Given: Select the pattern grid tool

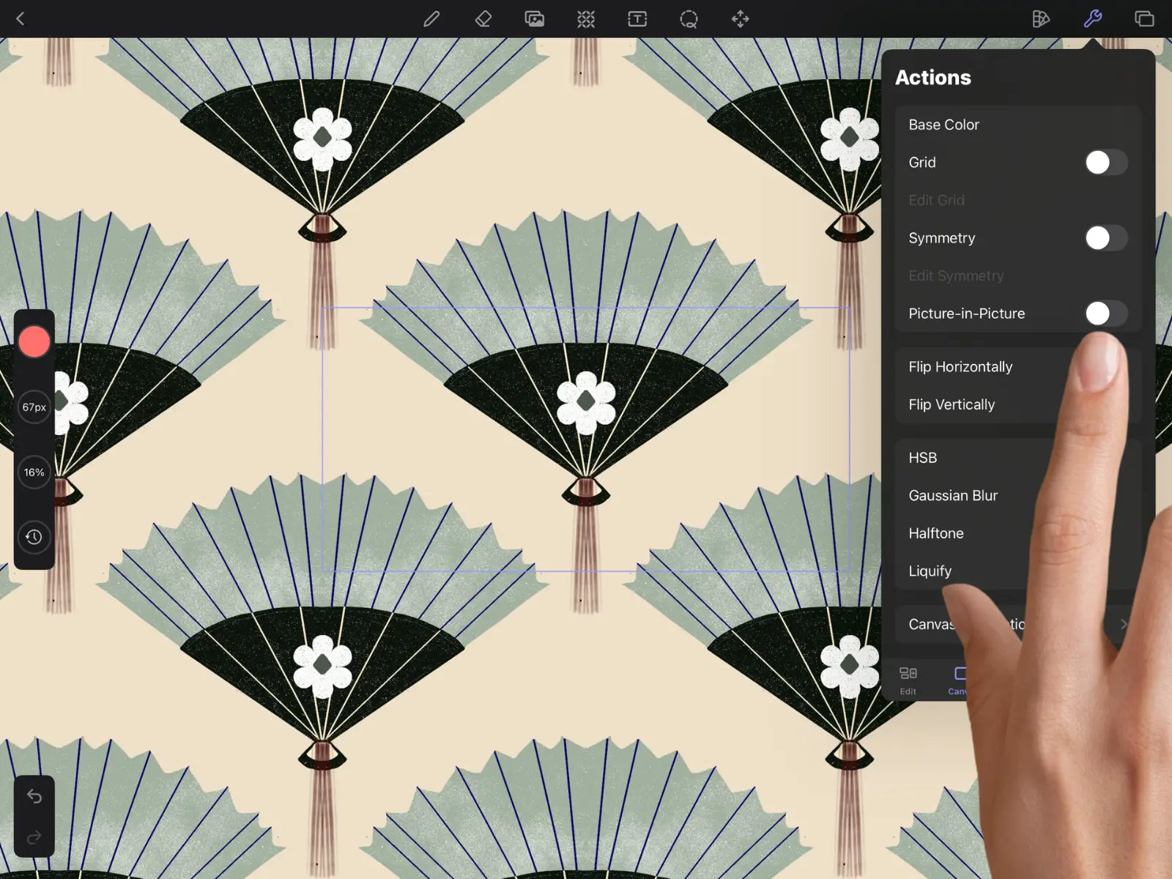Looking at the screenshot, I should (586, 19).
